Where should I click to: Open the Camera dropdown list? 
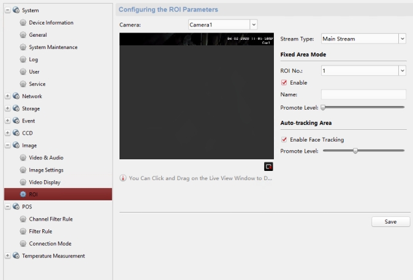254,24
